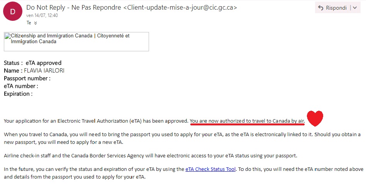Click the "Citoyenneté et Immigration Canada" alt text
This screenshot has width=366, height=184.
pyautogui.click(x=70, y=39)
